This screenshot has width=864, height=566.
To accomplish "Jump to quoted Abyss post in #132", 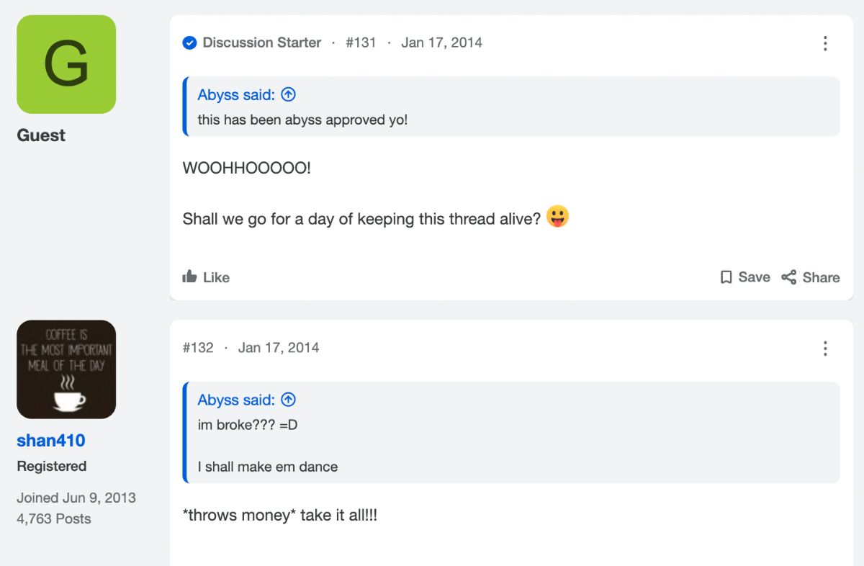I will tap(289, 400).
